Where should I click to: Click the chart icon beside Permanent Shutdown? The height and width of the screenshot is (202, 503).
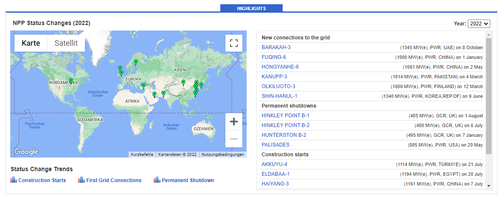pyautogui.click(x=157, y=180)
